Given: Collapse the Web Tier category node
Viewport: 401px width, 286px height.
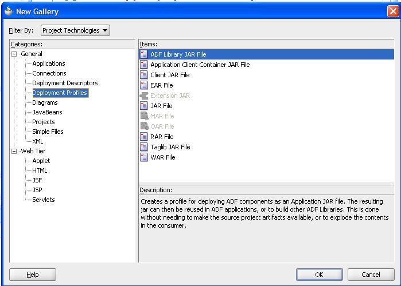Looking at the screenshot, I should coord(14,151).
